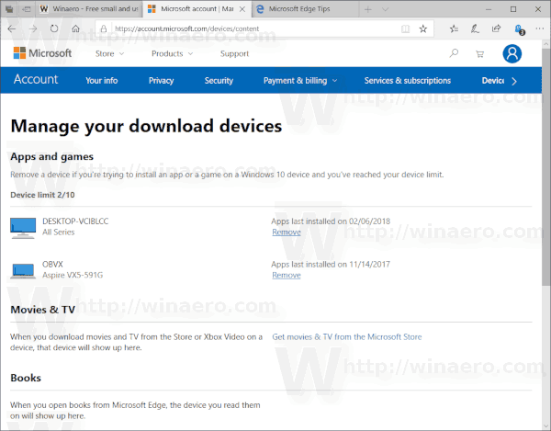Open Edge Settings and more ellipsis
Image resolution: width=551 pixels, height=431 pixels.
pos(540,28)
